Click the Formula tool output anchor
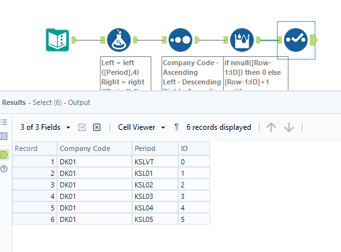 coord(135,40)
